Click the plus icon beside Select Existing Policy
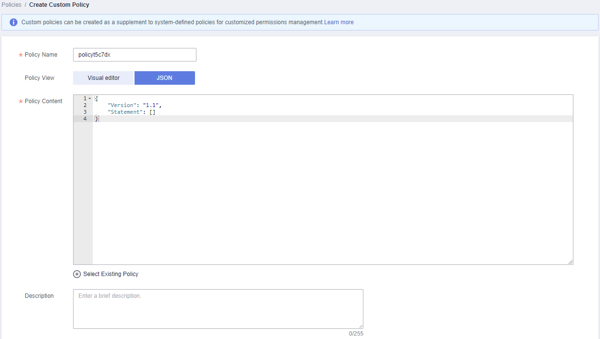Viewport: 600px width, 339px height. 77,274
